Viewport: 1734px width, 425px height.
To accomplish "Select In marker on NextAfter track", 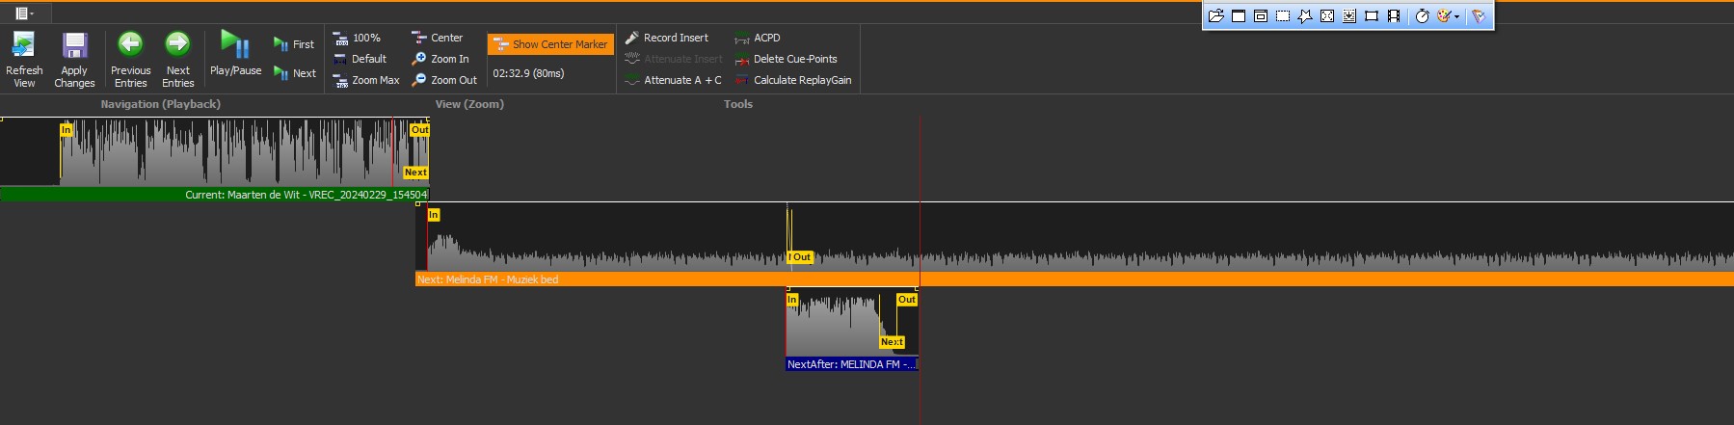I will tap(792, 300).
